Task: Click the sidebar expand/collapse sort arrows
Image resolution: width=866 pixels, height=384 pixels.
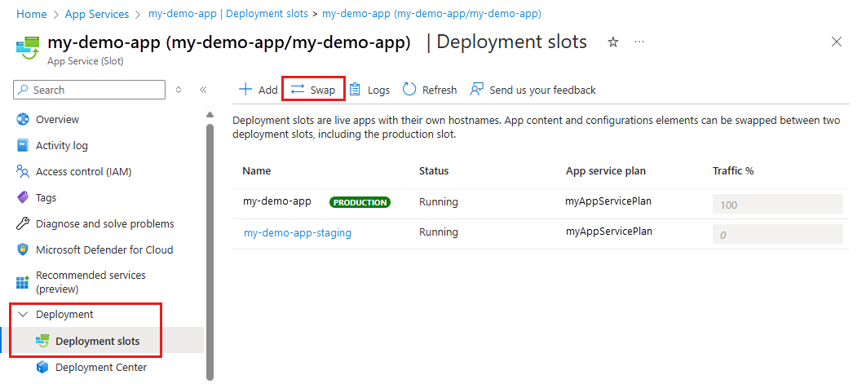Action: tap(179, 90)
